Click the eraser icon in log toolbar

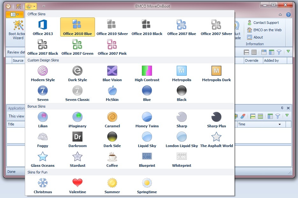tap(243, 116)
